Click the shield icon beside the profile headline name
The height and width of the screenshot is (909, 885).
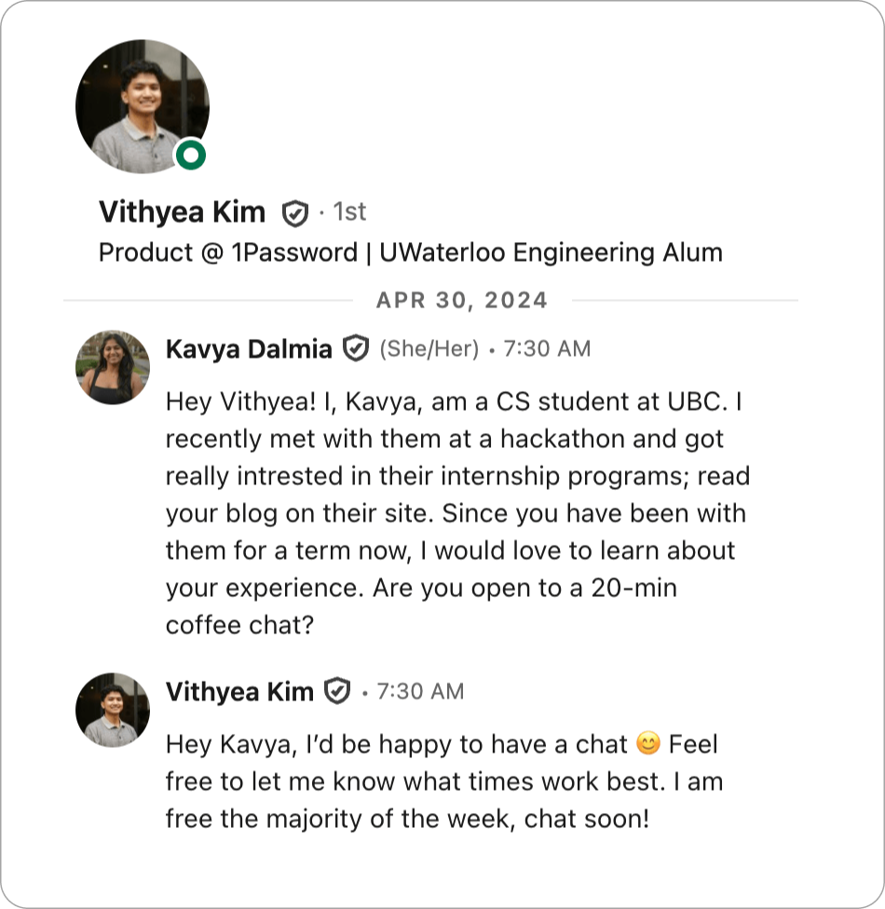click(295, 211)
